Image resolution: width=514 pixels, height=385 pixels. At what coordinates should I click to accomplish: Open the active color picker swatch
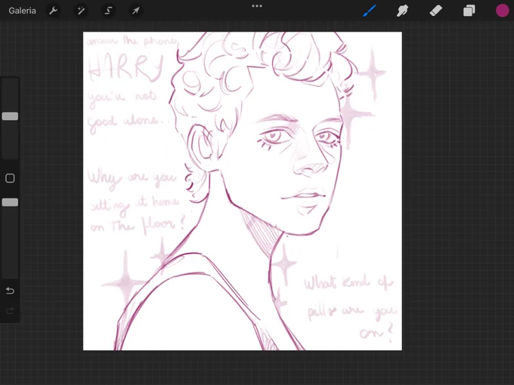502,11
